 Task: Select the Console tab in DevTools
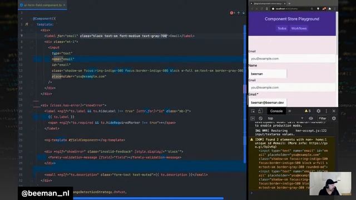pyautogui.click(x=276, y=111)
